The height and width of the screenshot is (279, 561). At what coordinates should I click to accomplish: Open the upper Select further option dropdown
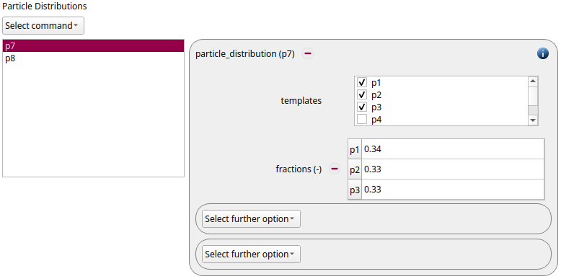click(251, 219)
